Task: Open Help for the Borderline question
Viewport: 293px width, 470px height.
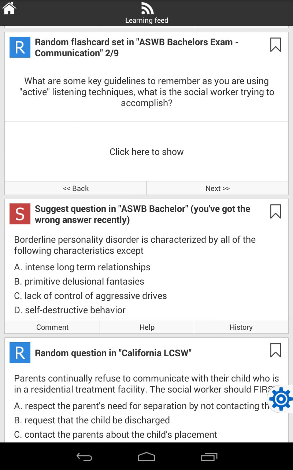Action: (x=146, y=327)
